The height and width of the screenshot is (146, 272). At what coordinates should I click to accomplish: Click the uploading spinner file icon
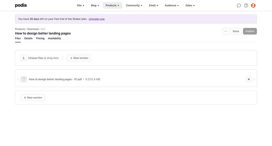click(x=24, y=79)
